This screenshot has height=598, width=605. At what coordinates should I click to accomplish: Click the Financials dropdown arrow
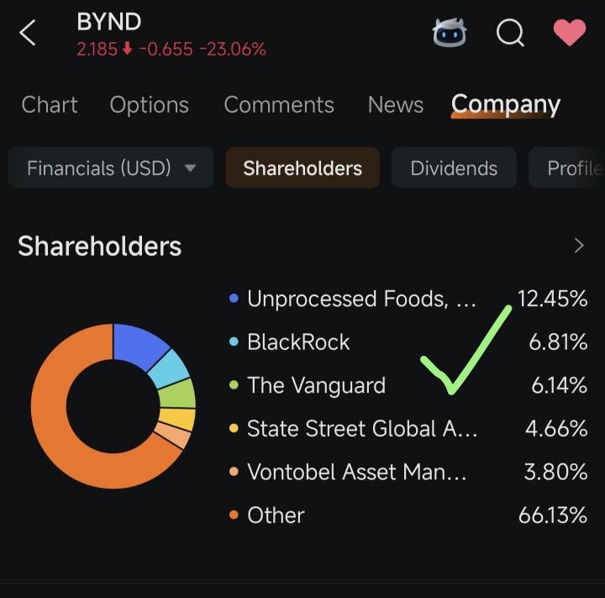190,167
